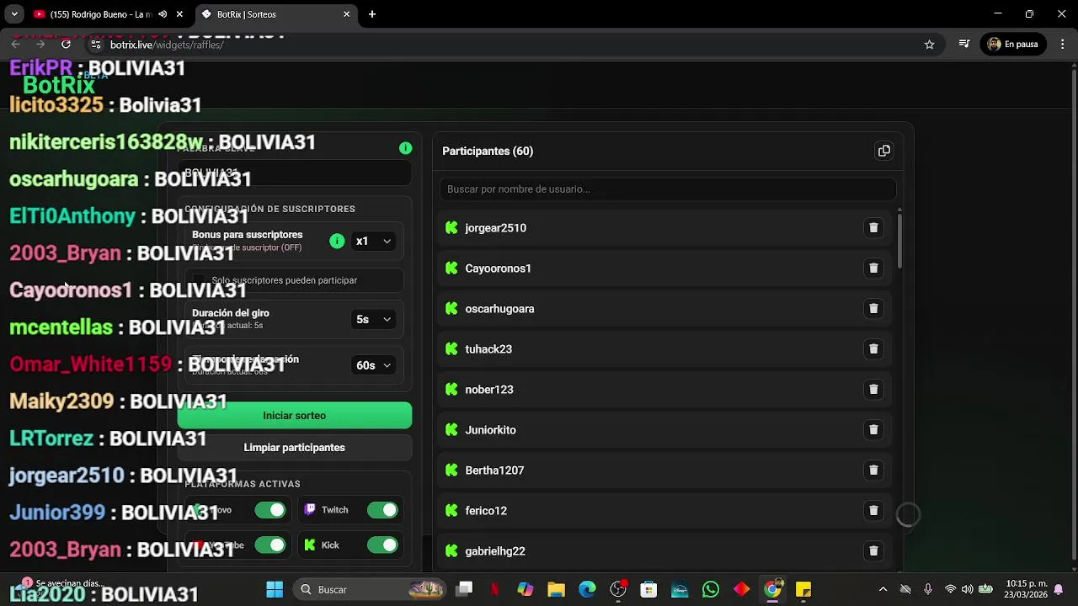Click the palabra clave input field
Image resolution: width=1078 pixels, height=606 pixels.
click(294, 173)
